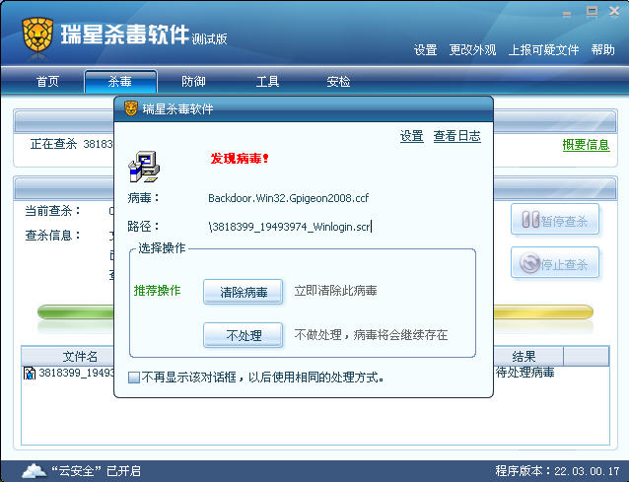Image resolution: width=629 pixels, height=482 pixels.
Task: Click virus name Backdoor.Win32.Gpigeon2008.ccf
Action: (x=288, y=198)
